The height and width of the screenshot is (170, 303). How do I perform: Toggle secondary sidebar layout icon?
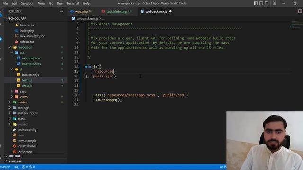tap(267, 3)
